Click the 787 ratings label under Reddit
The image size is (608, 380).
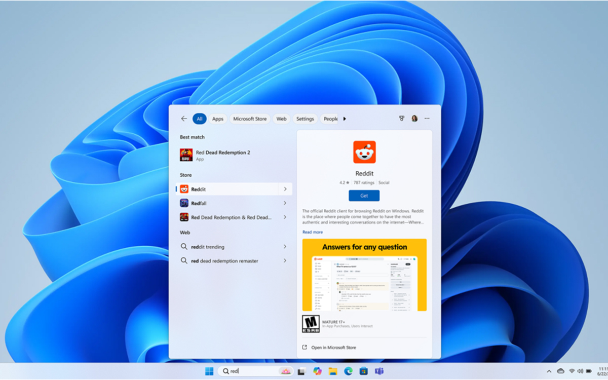[x=364, y=182]
